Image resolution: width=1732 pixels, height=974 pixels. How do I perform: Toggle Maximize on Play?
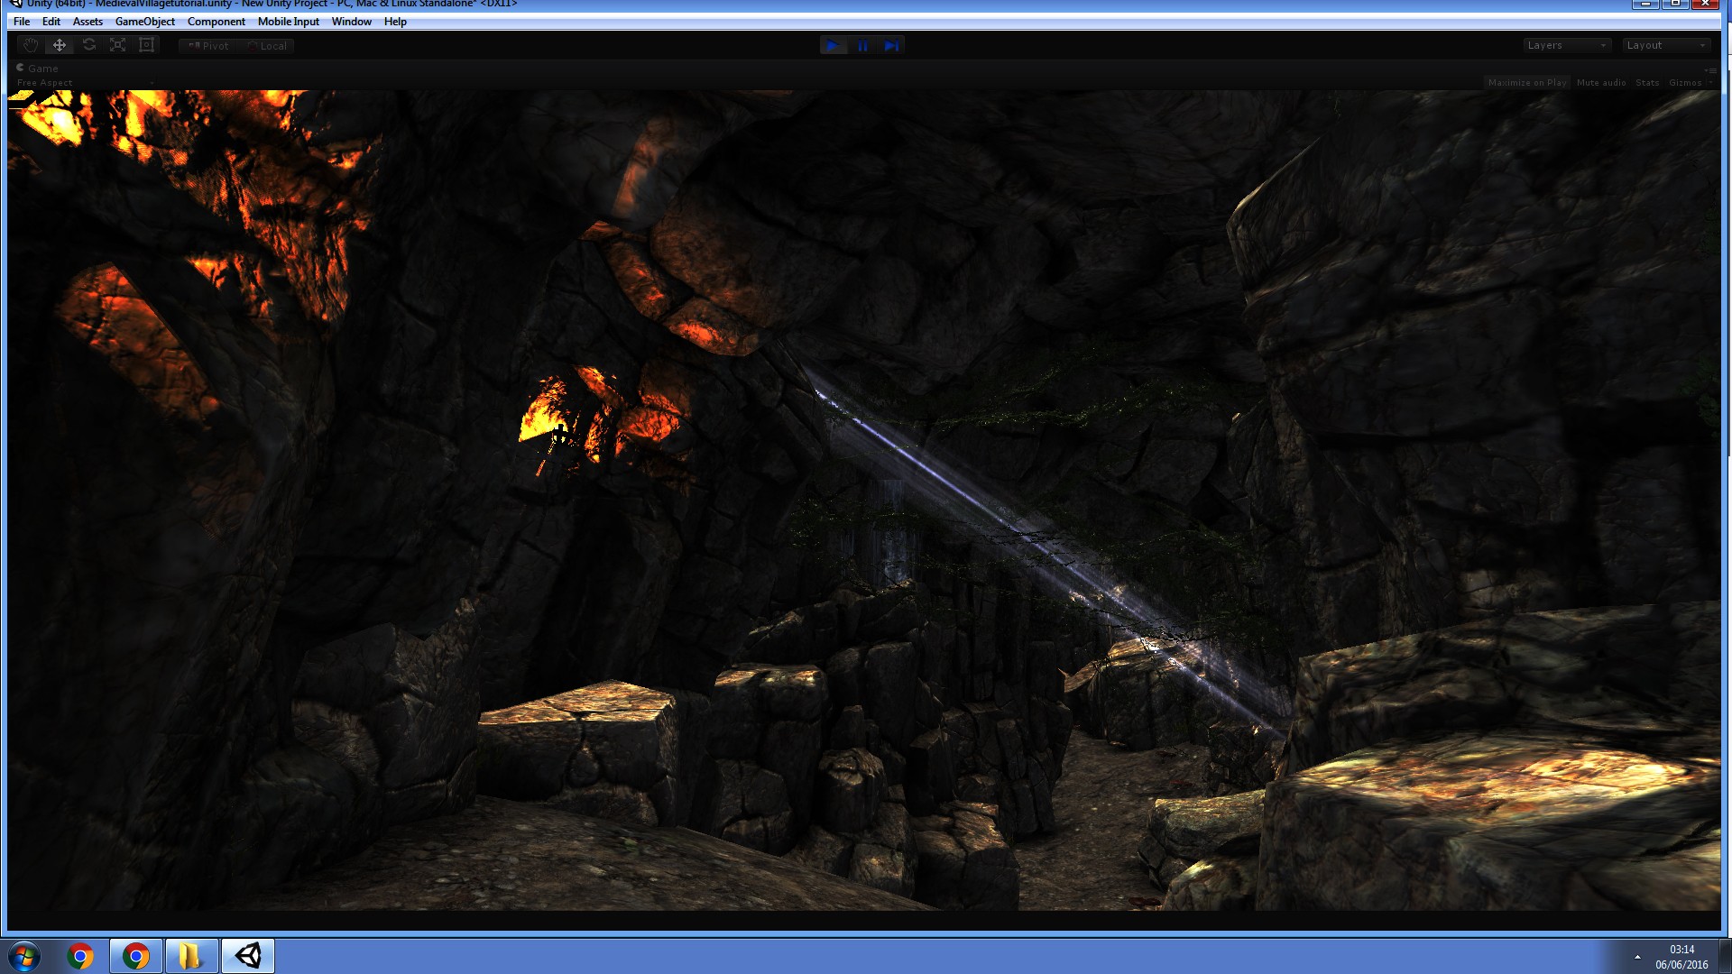tap(1527, 83)
